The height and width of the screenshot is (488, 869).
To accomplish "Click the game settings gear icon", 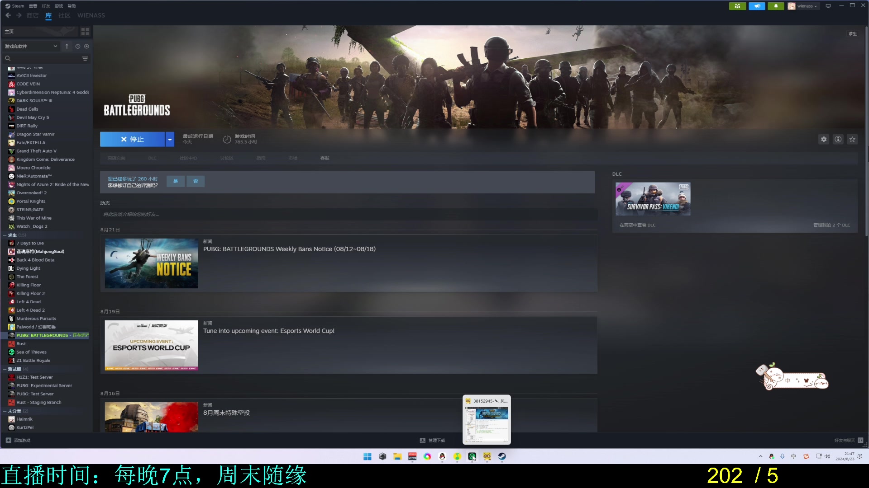I will 824,140.
